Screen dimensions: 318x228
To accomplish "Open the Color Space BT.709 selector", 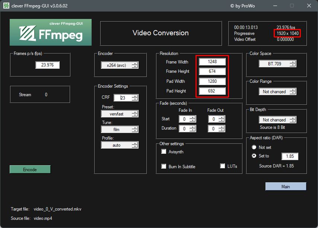I will click(277, 64).
